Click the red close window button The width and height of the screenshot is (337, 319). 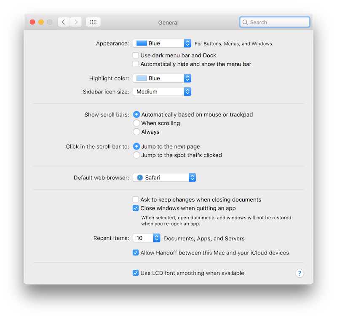tap(32, 22)
